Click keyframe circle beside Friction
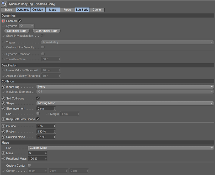The image size is (215, 175). 3,132
